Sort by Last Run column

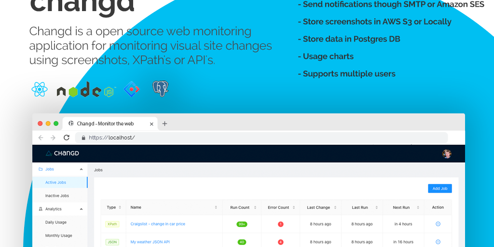click(376, 207)
